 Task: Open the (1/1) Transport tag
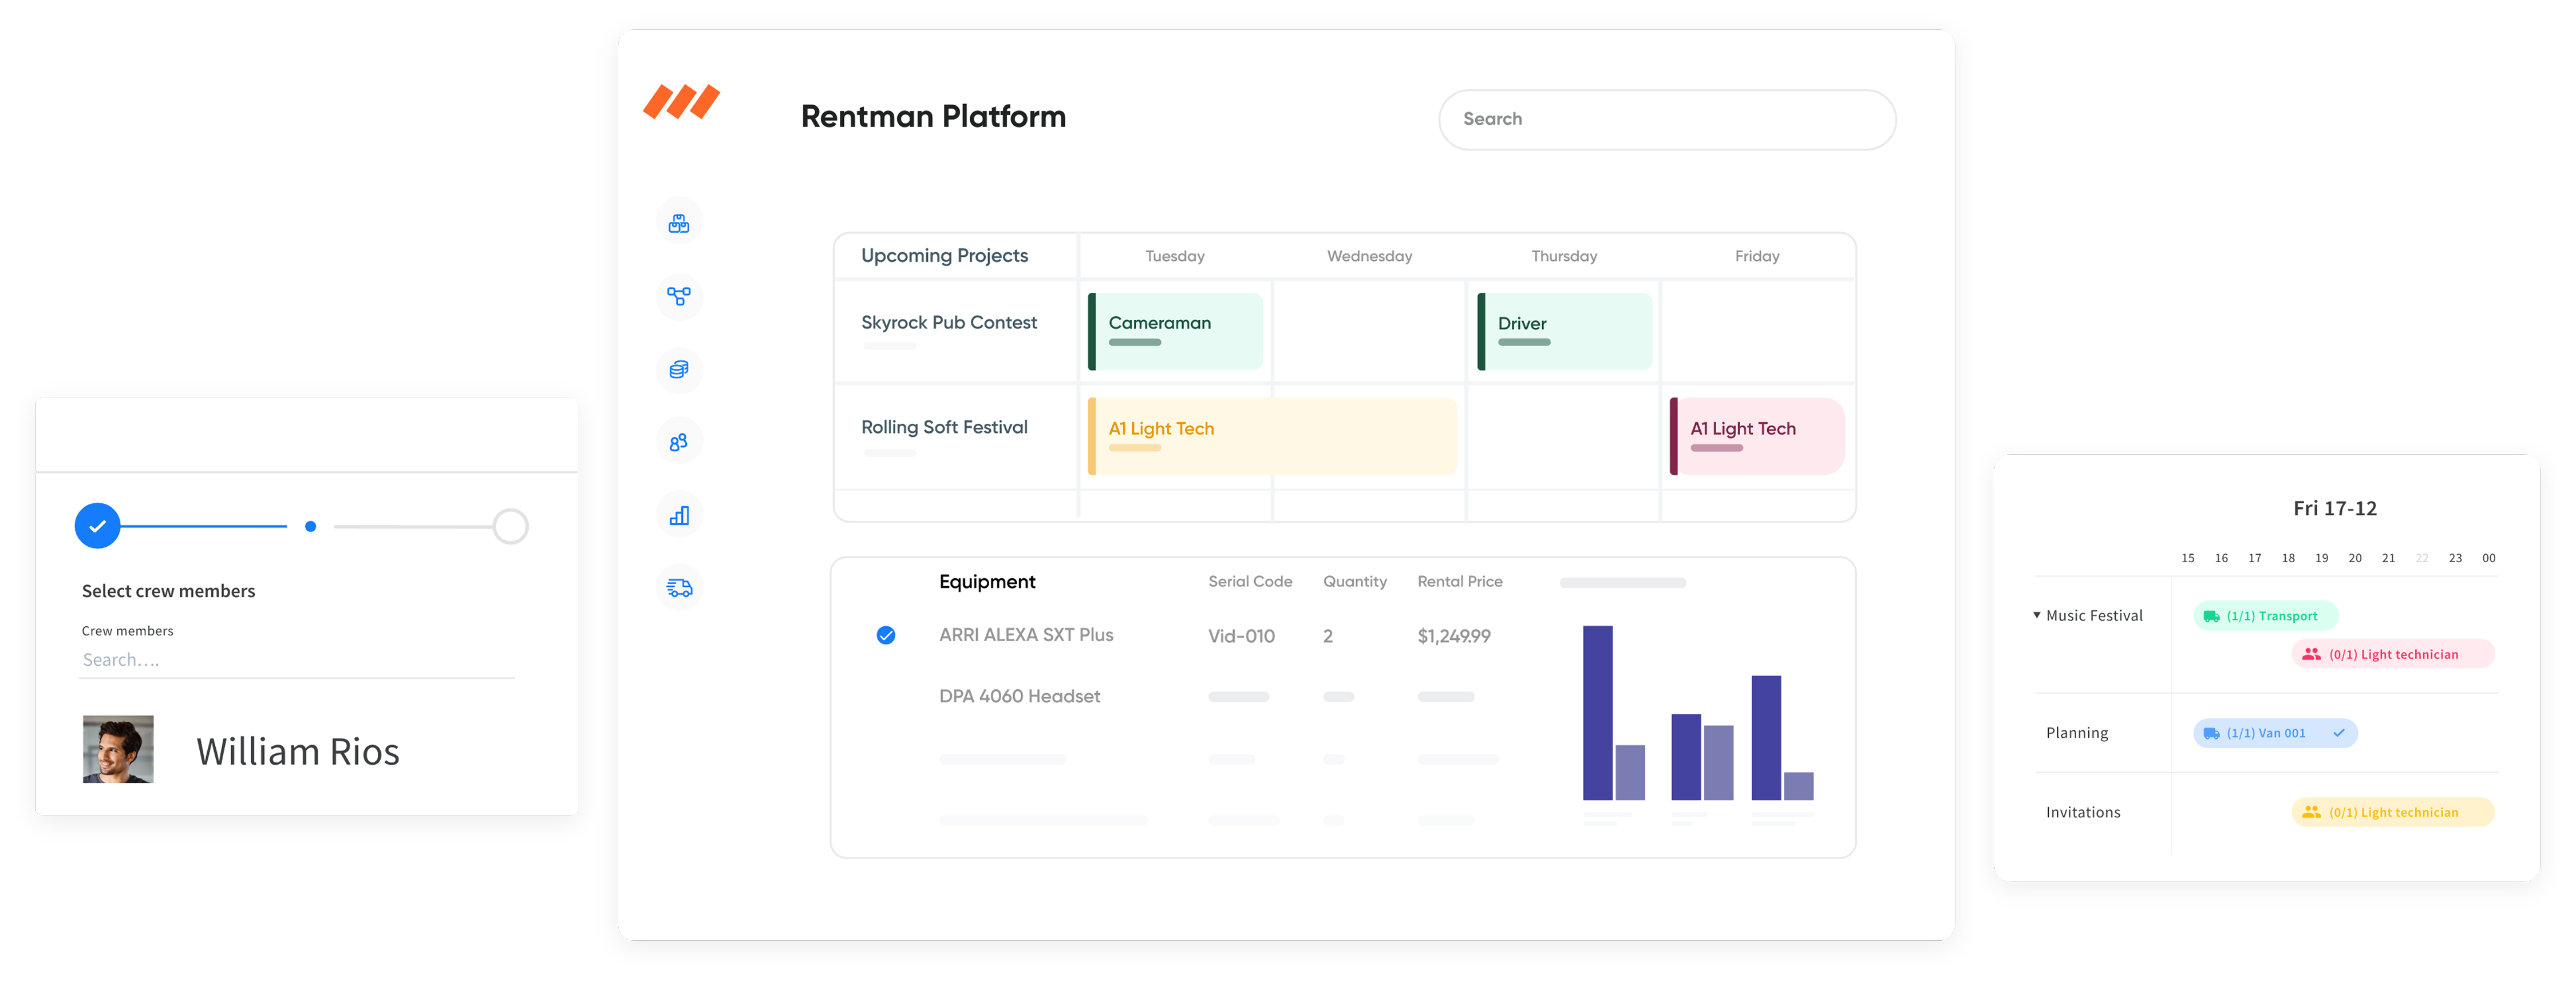pos(2265,617)
